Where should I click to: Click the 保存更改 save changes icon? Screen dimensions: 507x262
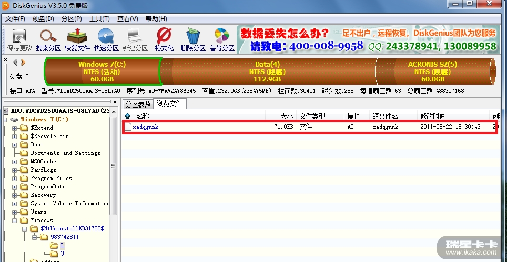[20, 36]
